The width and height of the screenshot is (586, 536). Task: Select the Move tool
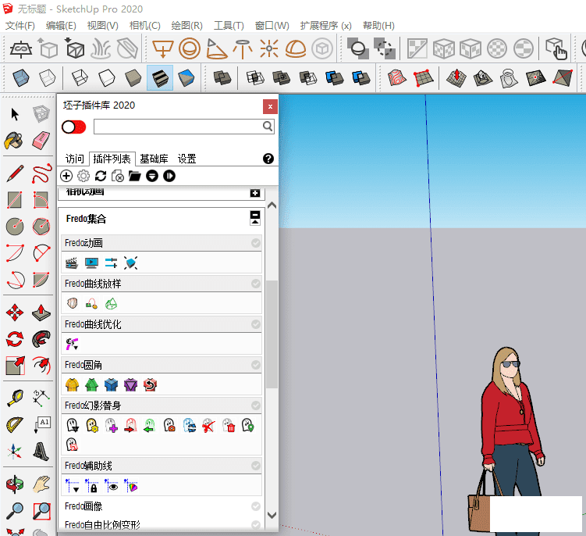(15, 313)
